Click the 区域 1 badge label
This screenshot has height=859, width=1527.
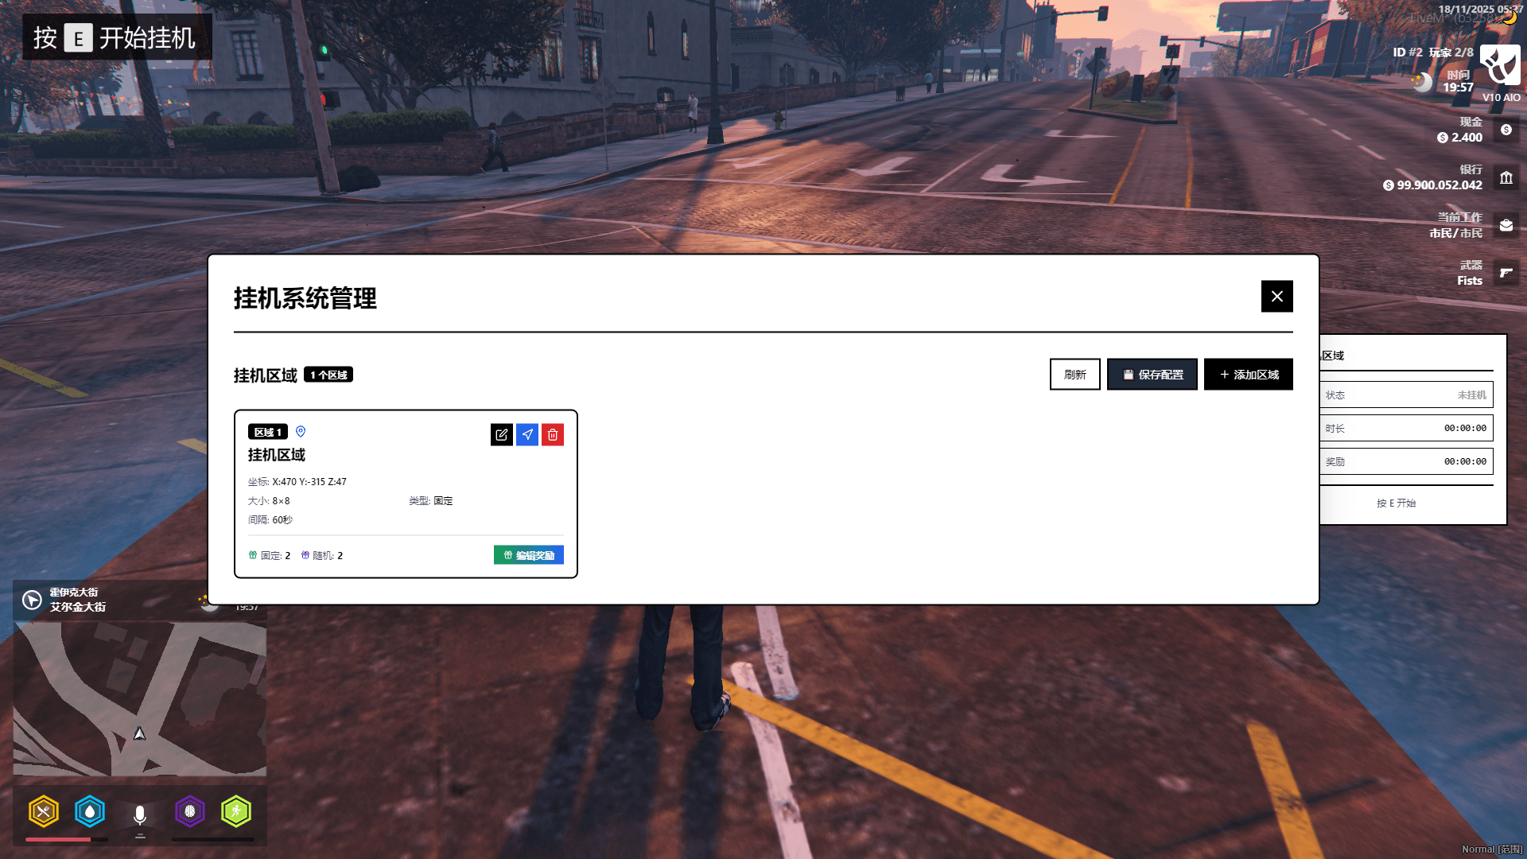[268, 432]
